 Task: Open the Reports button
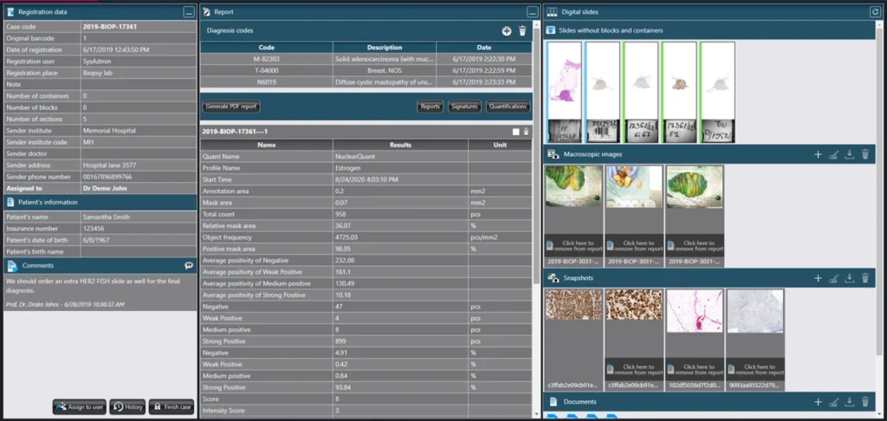[430, 107]
